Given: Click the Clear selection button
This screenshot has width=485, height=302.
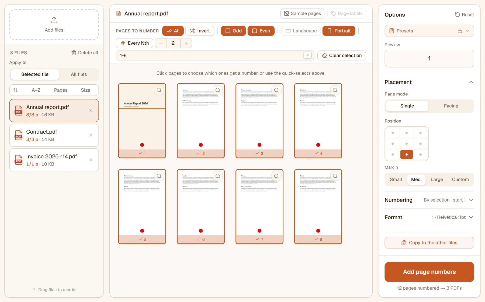Looking at the screenshot, I should 342,55.
